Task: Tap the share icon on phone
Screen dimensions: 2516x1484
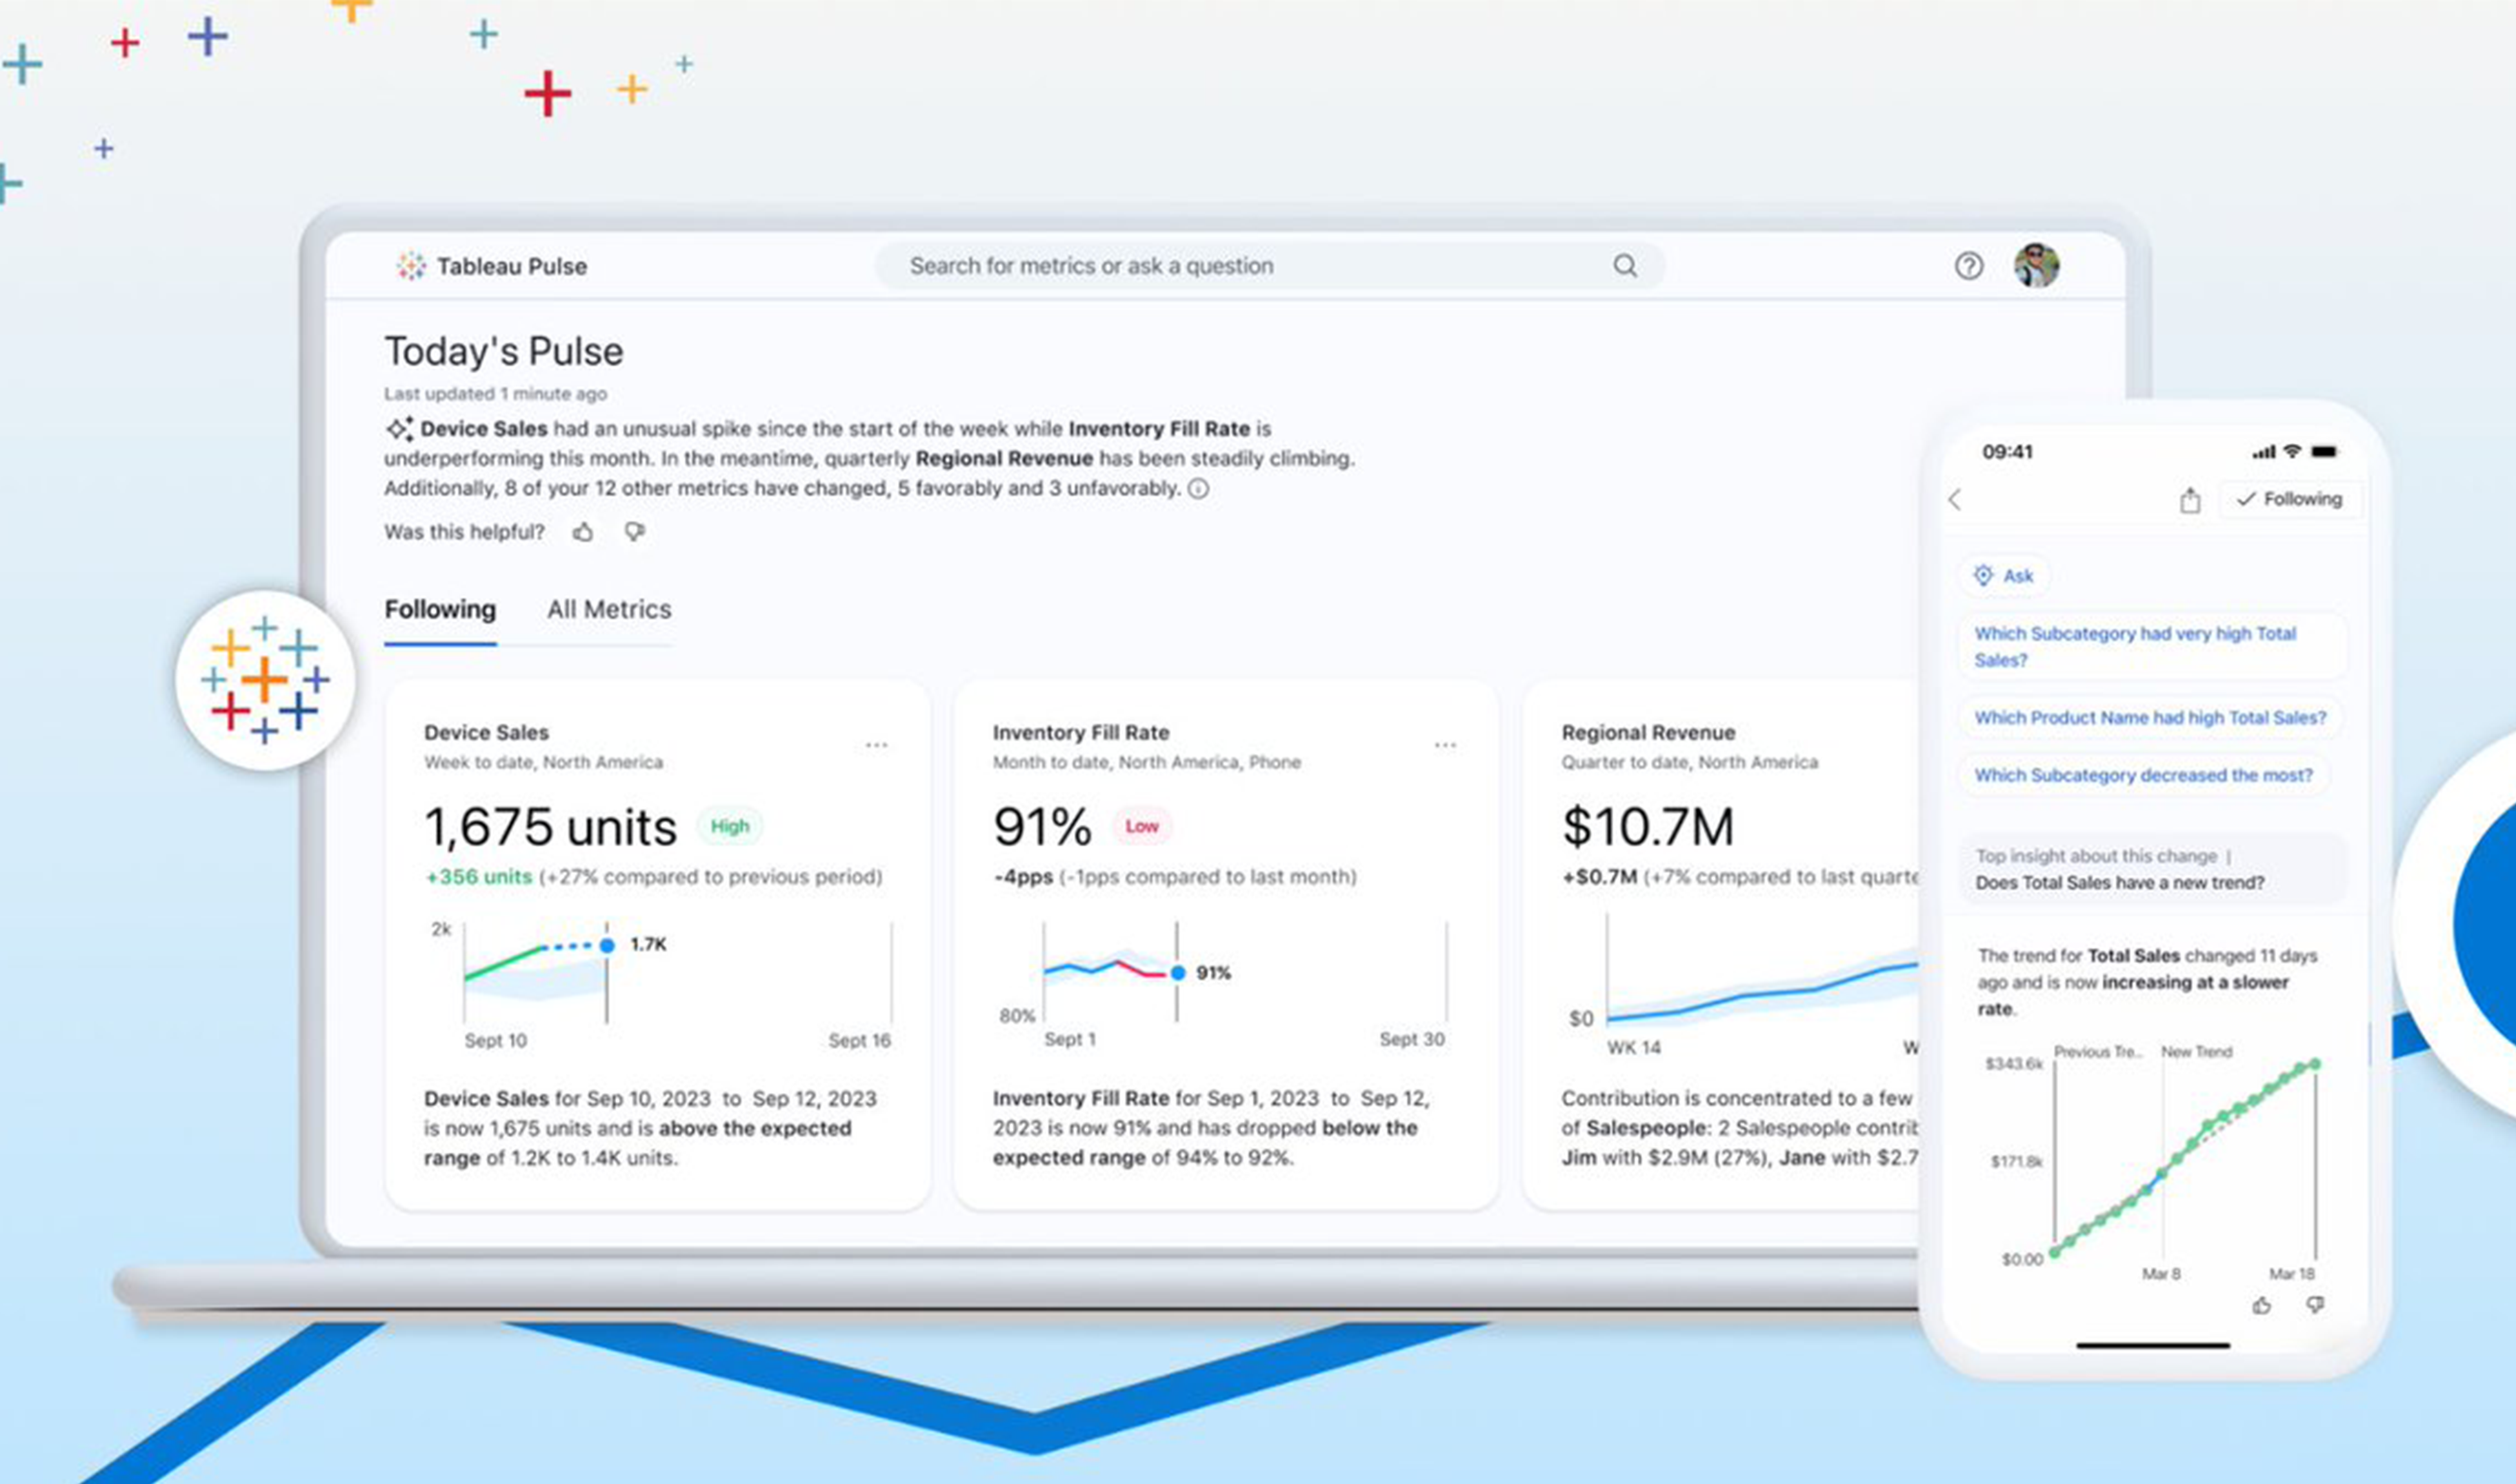Action: tap(2189, 500)
